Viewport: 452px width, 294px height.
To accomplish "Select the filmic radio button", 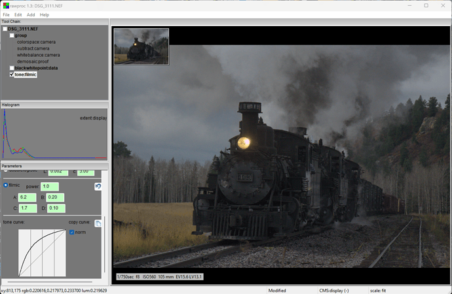I will pyautogui.click(x=6, y=186).
